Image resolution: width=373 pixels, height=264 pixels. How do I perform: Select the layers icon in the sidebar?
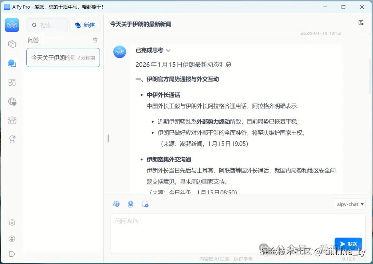tap(12, 44)
